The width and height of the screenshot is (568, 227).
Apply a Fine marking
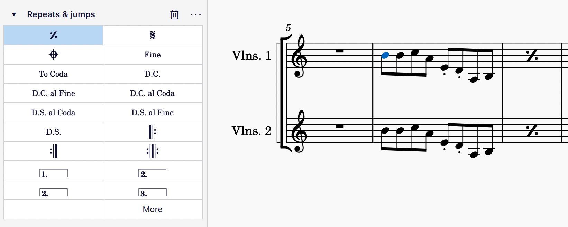point(153,55)
